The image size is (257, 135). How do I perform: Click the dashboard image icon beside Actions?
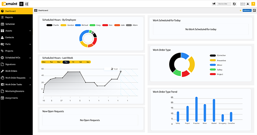point(254,11)
